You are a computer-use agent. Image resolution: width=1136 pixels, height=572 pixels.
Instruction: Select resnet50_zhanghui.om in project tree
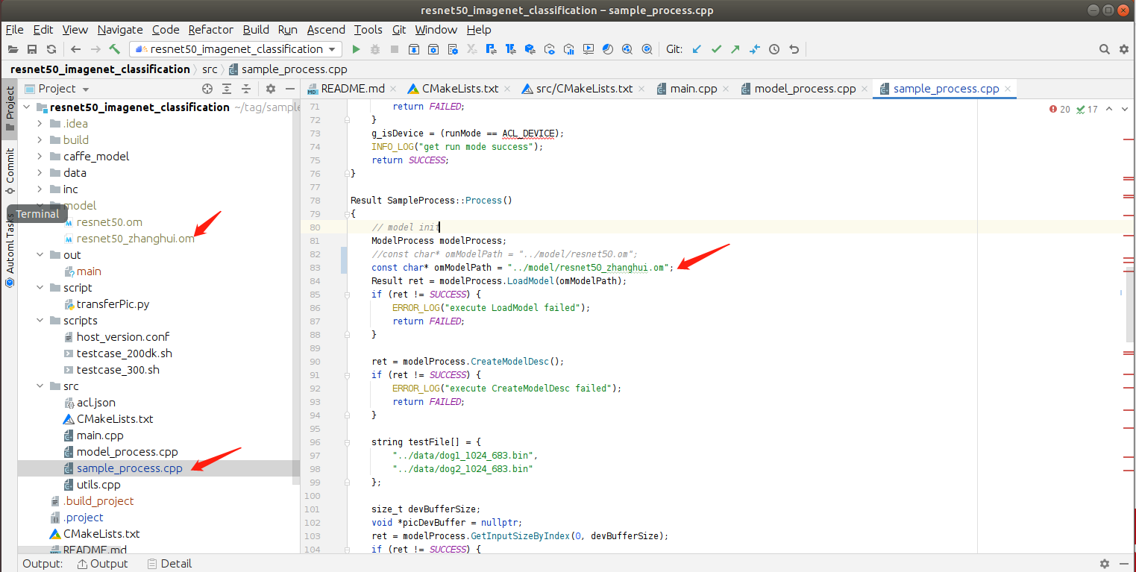pos(135,239)
